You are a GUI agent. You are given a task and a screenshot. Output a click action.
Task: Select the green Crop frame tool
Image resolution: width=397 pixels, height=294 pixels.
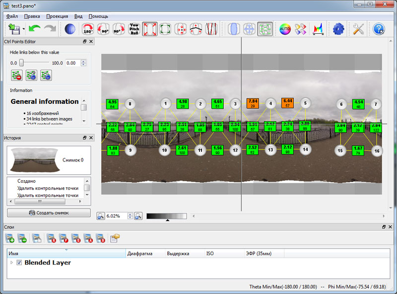(x=165, y=29)
